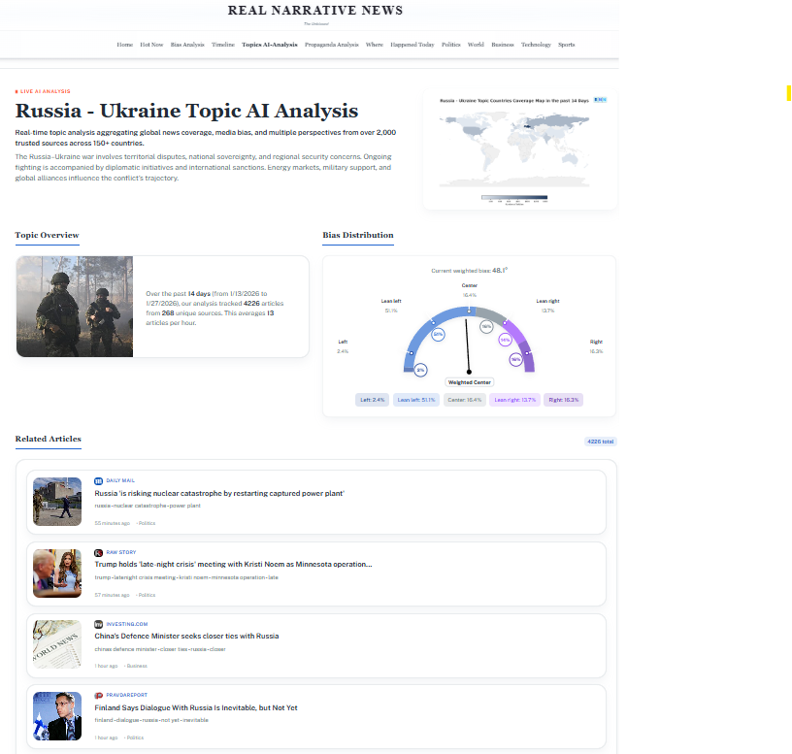Click the Investing.com source icon
Screen dimensions: 792x754
point(97,626)
